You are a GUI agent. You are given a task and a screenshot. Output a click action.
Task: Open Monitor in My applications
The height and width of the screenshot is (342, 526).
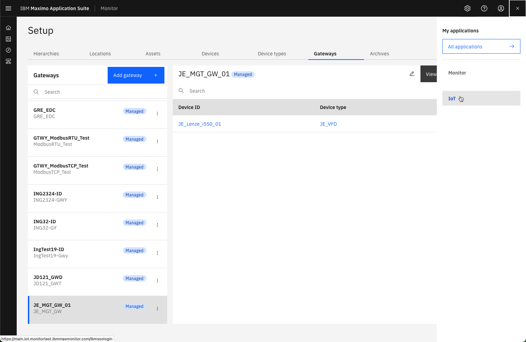(x=481, y=73)
